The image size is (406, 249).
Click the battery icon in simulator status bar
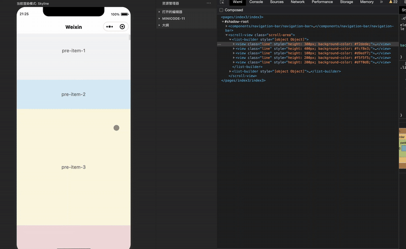click(124, 14)
